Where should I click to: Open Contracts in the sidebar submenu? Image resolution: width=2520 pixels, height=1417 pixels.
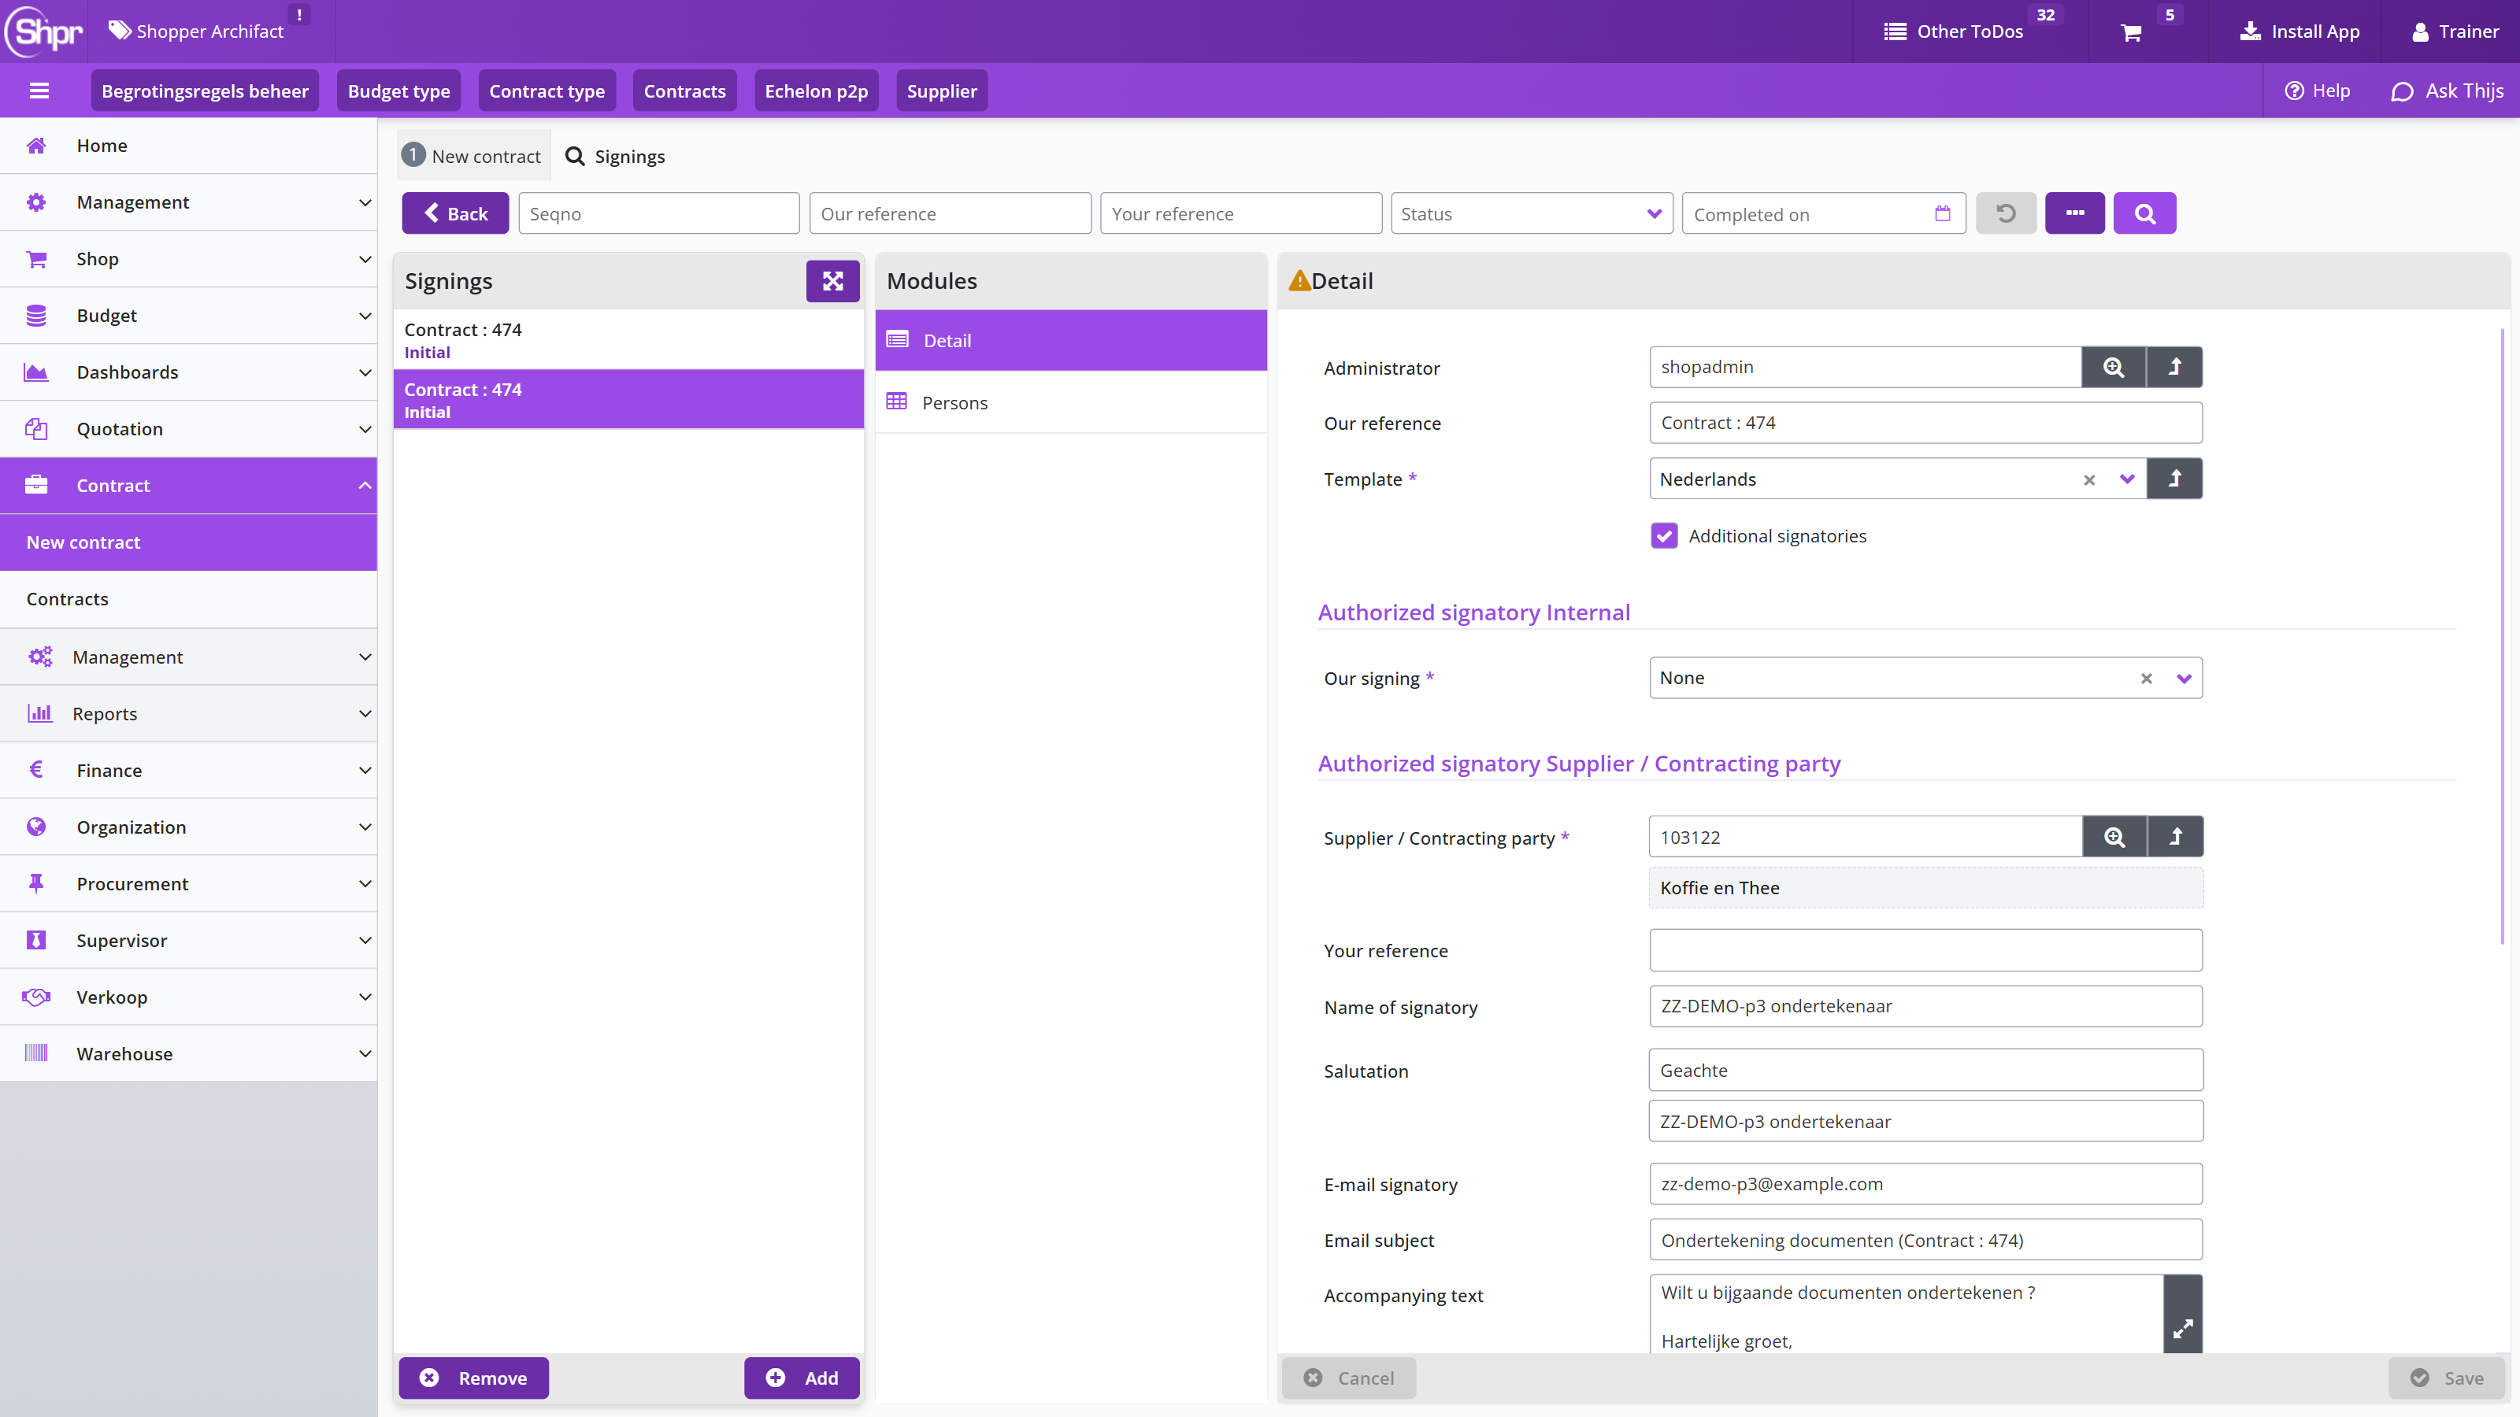[x=189, y=599]
